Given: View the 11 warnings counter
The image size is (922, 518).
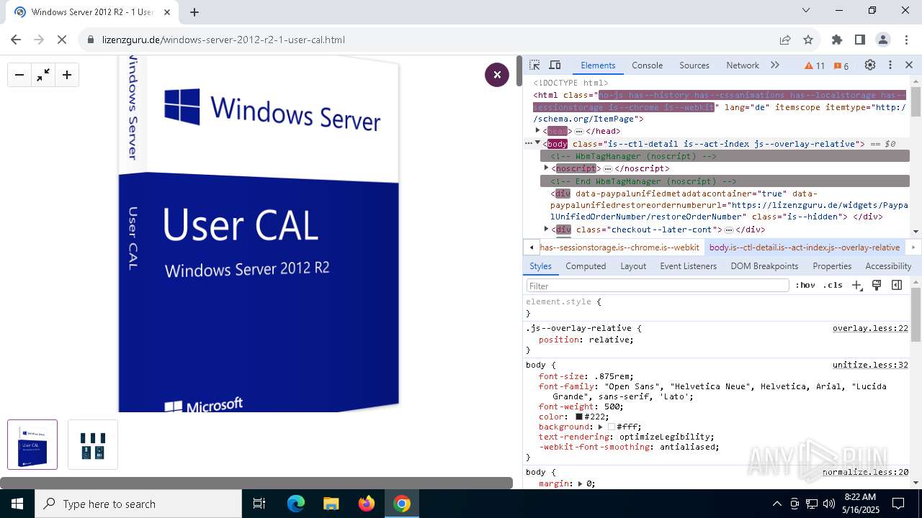Looking at the screenshot, I should click(815, 65).
